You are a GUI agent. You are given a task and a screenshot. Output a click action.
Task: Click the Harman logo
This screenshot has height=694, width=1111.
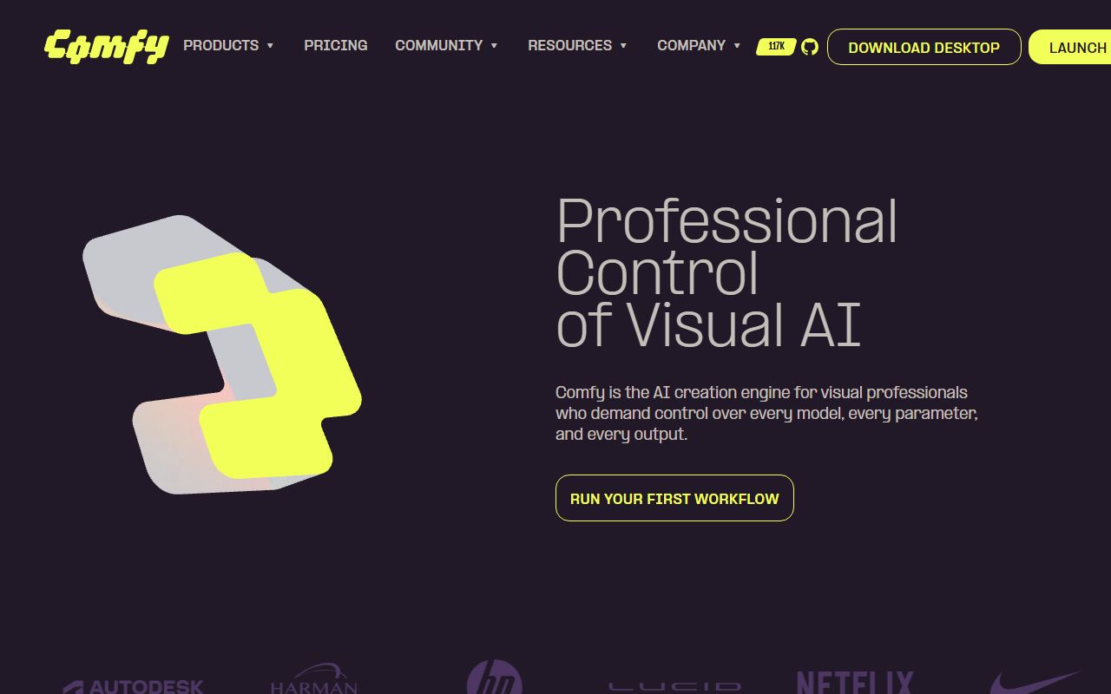tap(314, 679)
